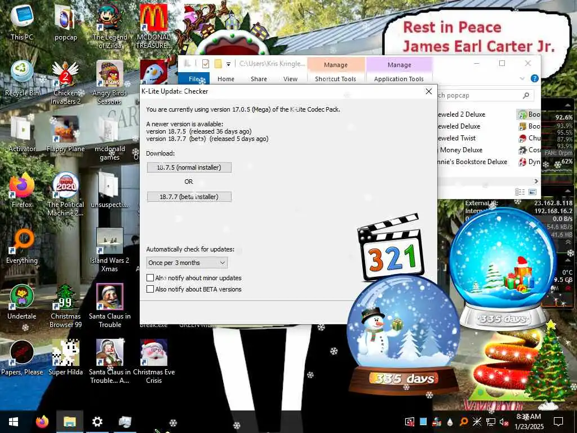This screenshot has height=433, width=577.
Task: Launch Firefox from the desktop
Action: coord(22,190)
